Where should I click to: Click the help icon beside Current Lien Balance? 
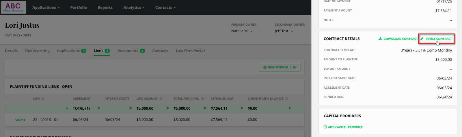287,99
